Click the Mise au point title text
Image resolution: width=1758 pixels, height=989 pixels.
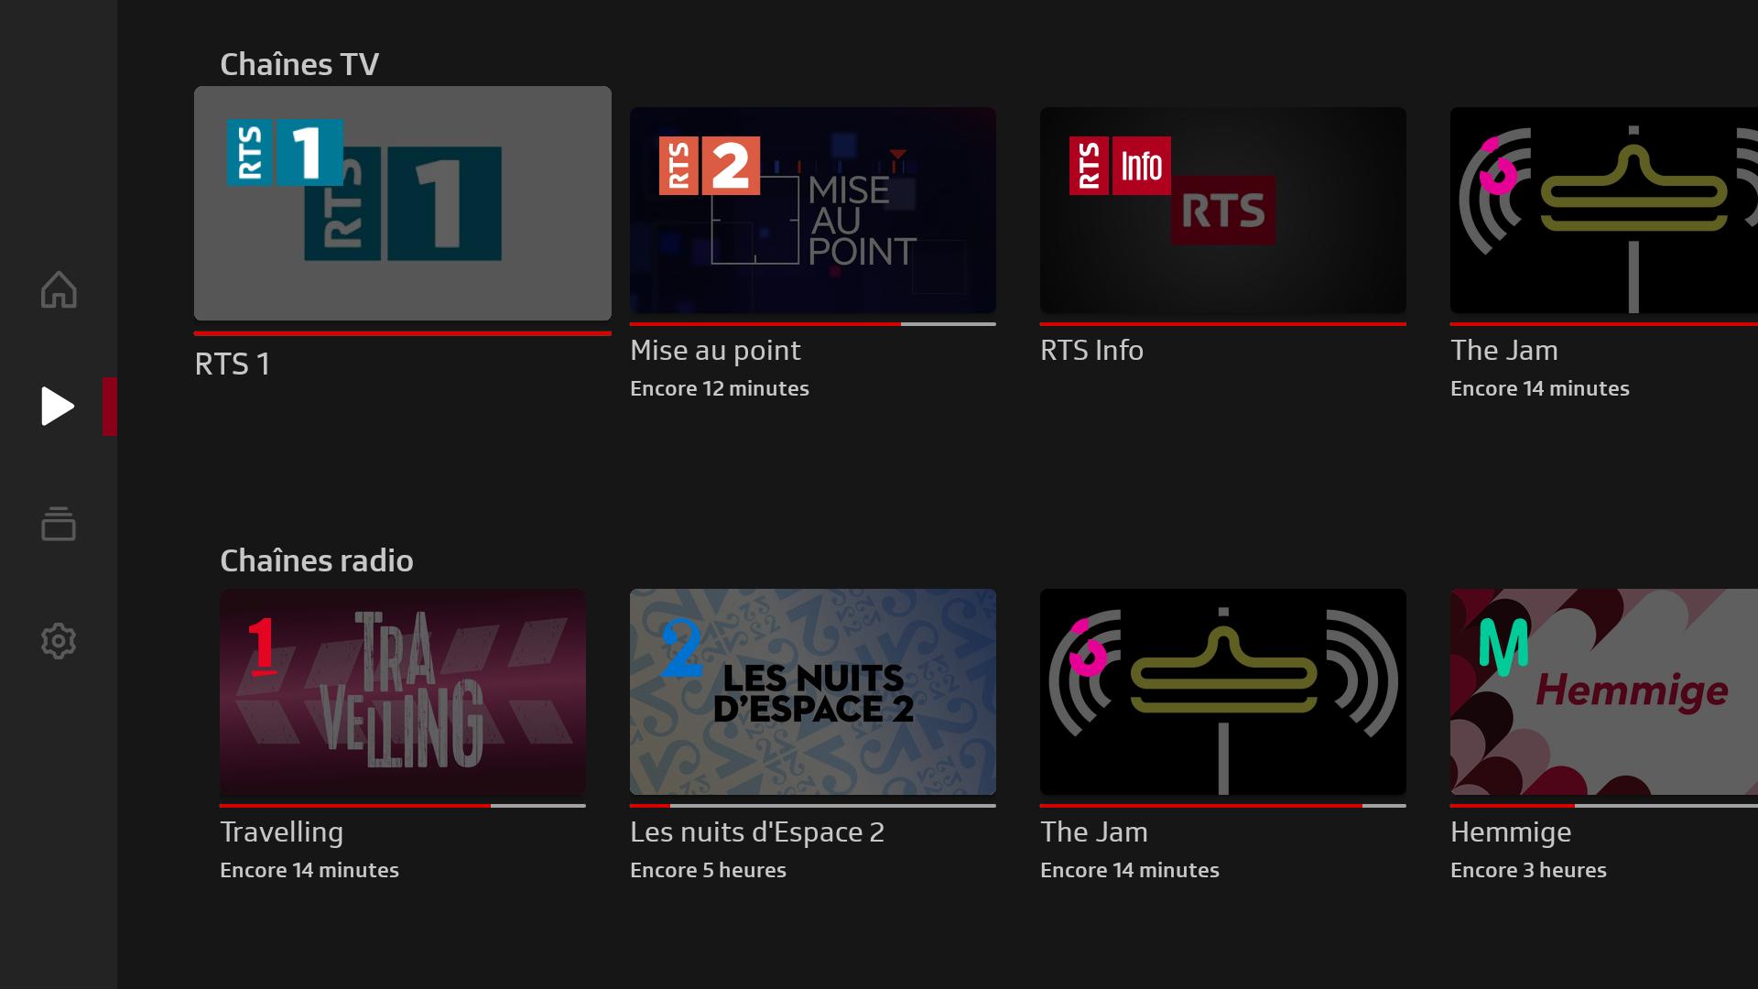[715, 351]
